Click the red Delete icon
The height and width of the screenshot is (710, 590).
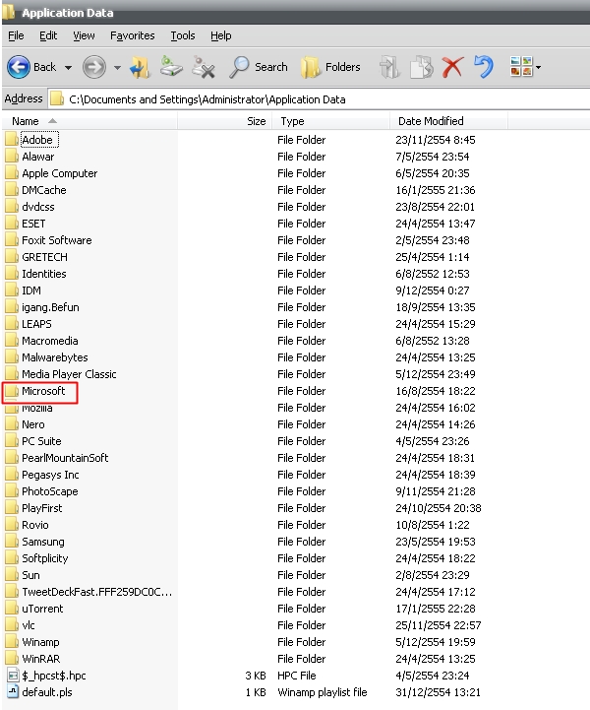[x=452, y=67]
